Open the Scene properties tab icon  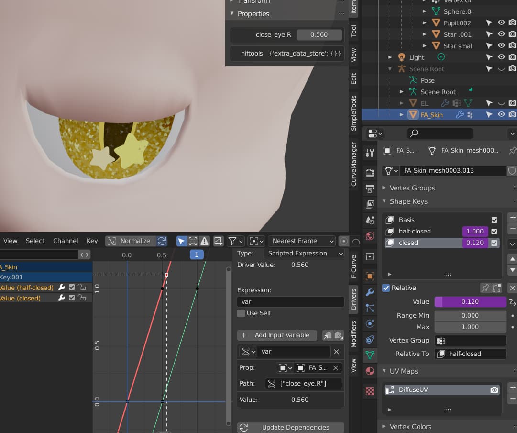[370, 220]
